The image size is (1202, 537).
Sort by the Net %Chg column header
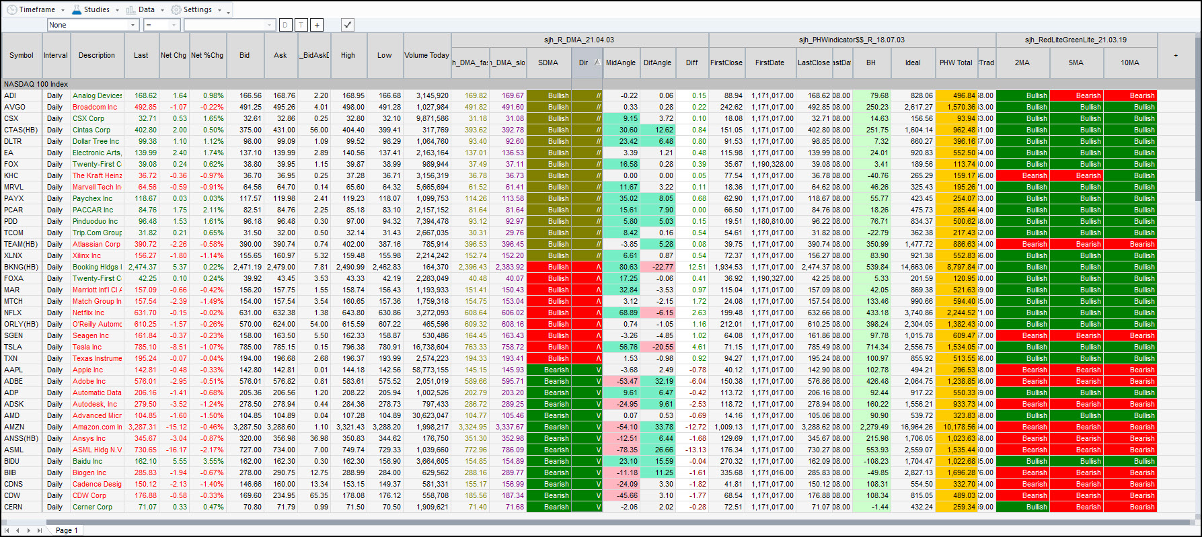(207, 55)
